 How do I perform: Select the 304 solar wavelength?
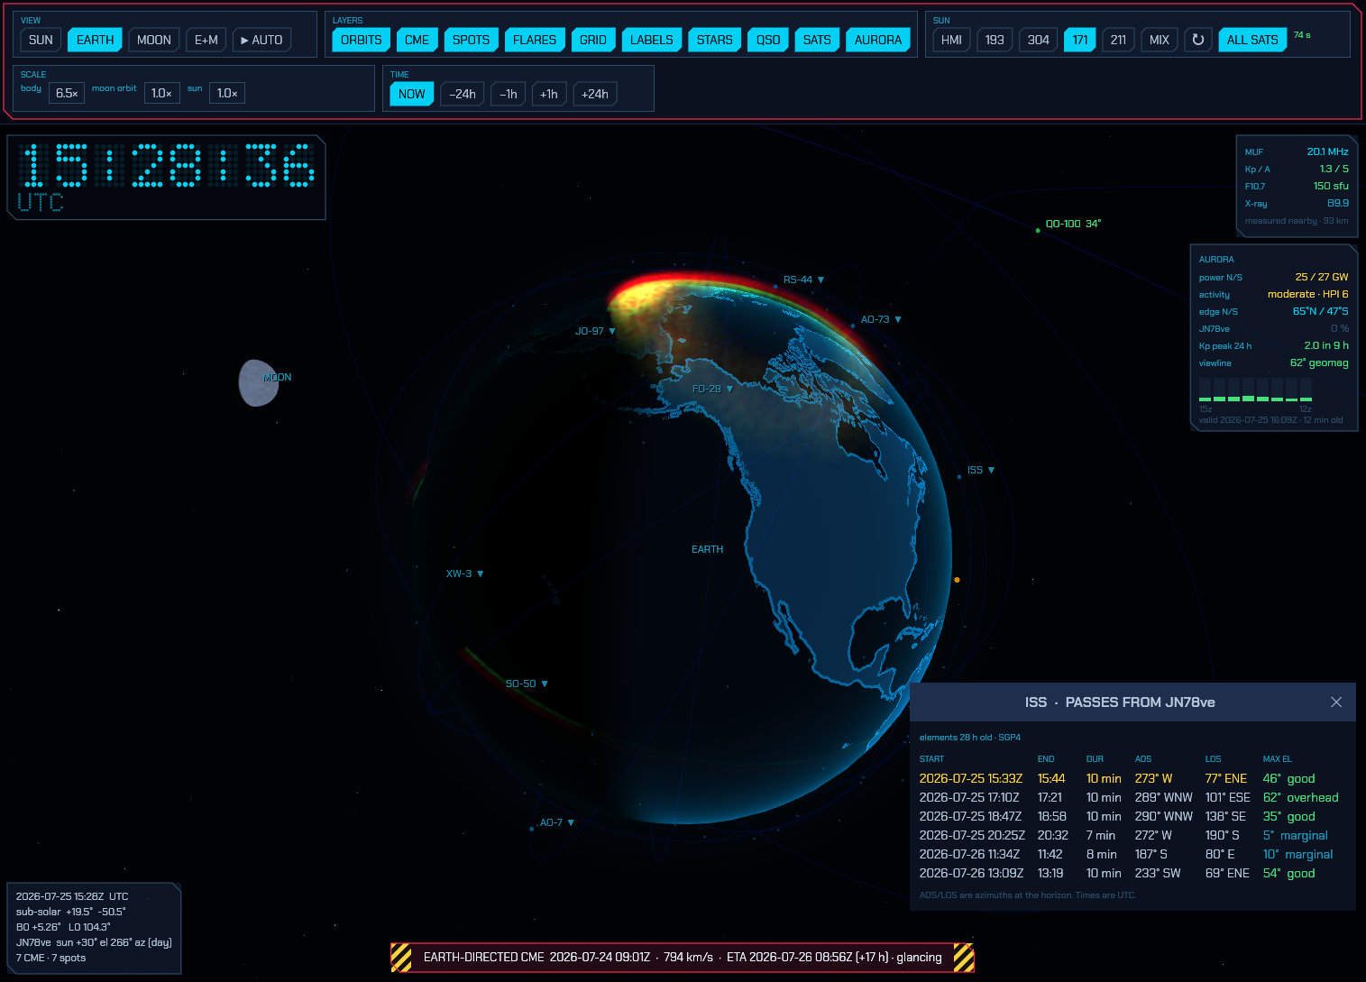tap(1038, 40)
